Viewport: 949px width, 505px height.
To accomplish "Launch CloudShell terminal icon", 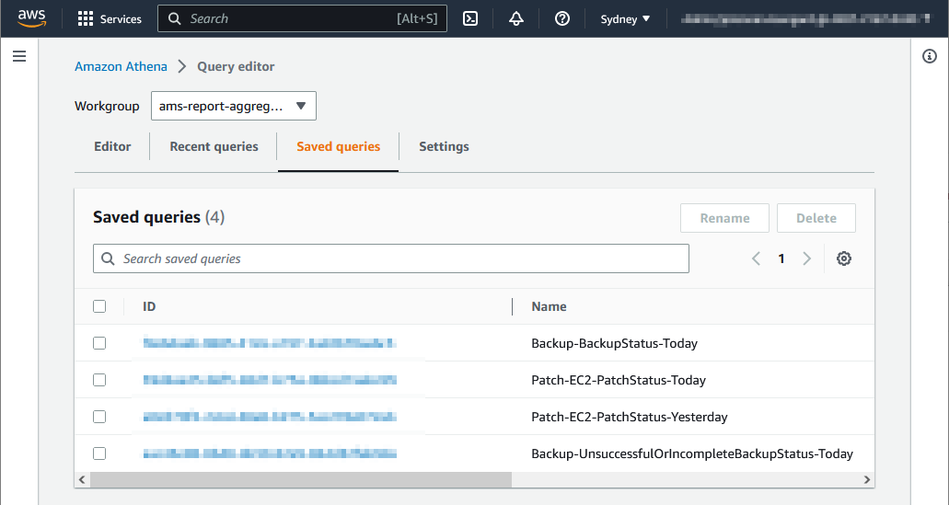I will pyautogui.click(x=470, y=18).
